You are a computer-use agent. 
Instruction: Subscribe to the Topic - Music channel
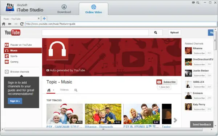coord(167,82)
